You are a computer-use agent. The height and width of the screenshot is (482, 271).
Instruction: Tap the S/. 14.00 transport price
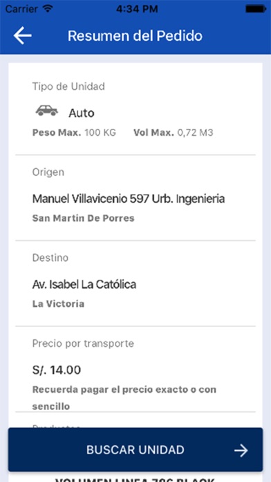(57, 370)
